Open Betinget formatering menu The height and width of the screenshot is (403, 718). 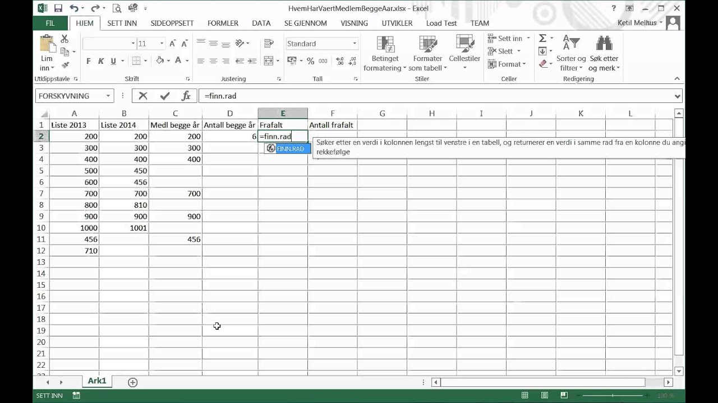385,54
